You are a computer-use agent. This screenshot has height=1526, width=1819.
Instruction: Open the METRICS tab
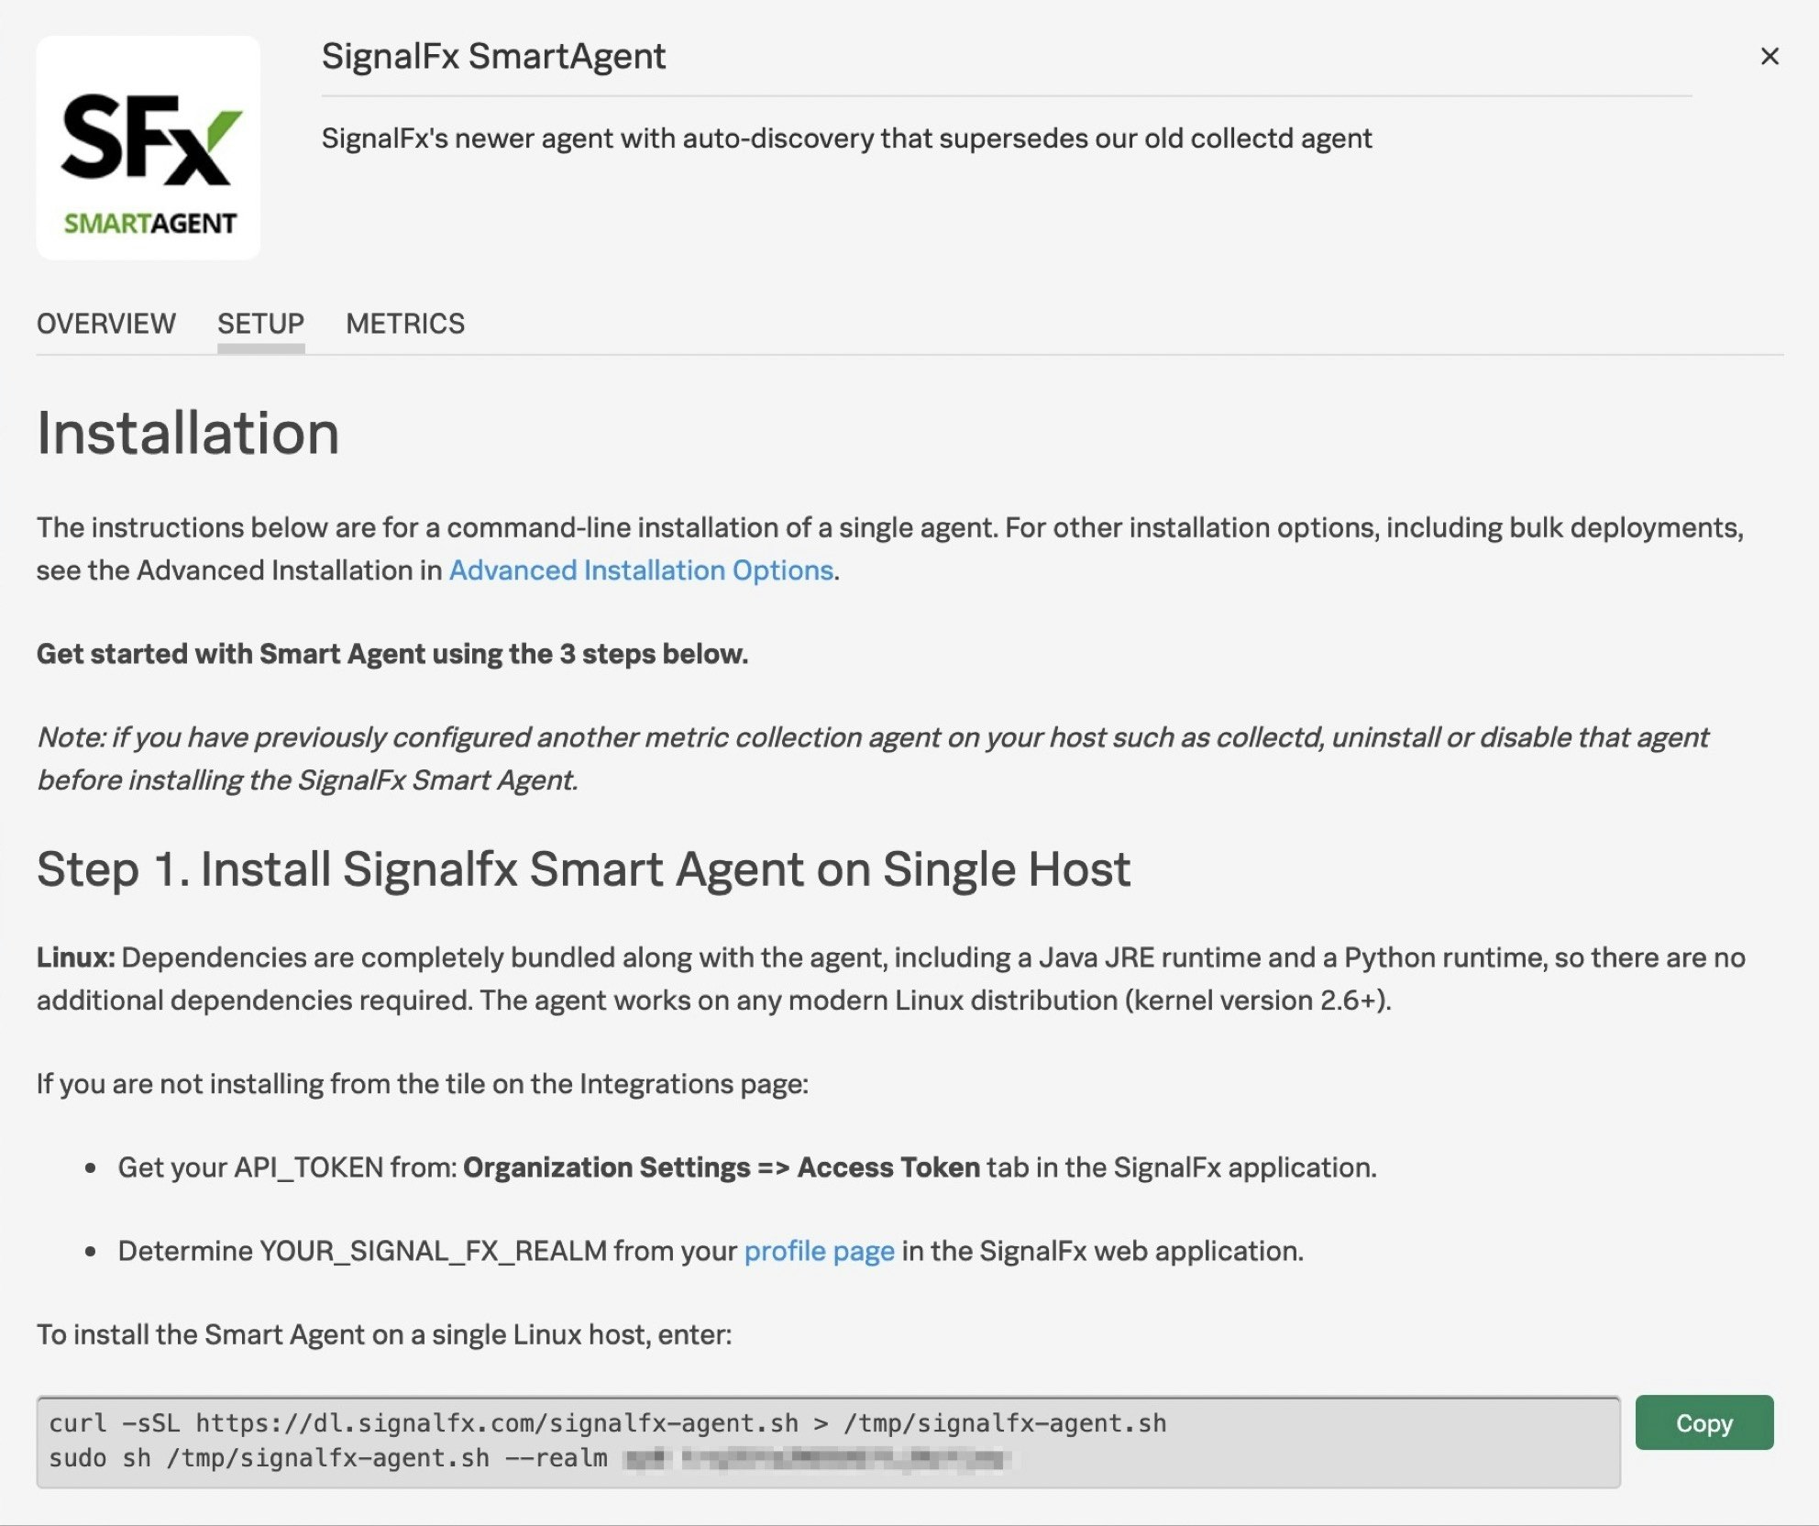coord(405,324)
